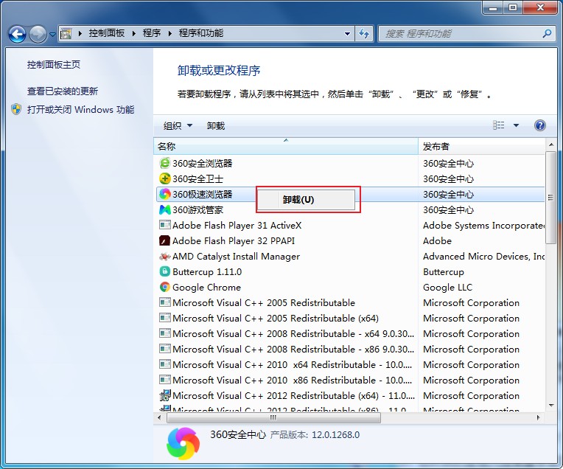Click the 360安全卫士 program icon

click(165, 178)
